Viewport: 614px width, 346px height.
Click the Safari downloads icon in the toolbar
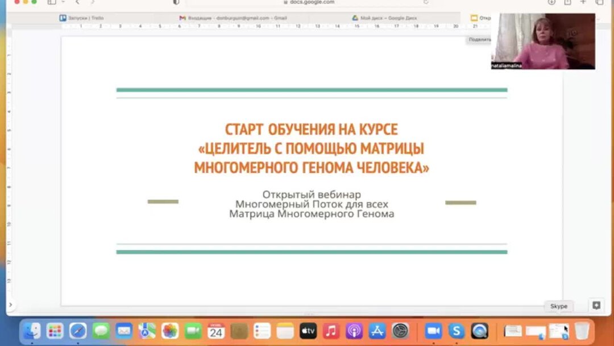pos(550,3)
